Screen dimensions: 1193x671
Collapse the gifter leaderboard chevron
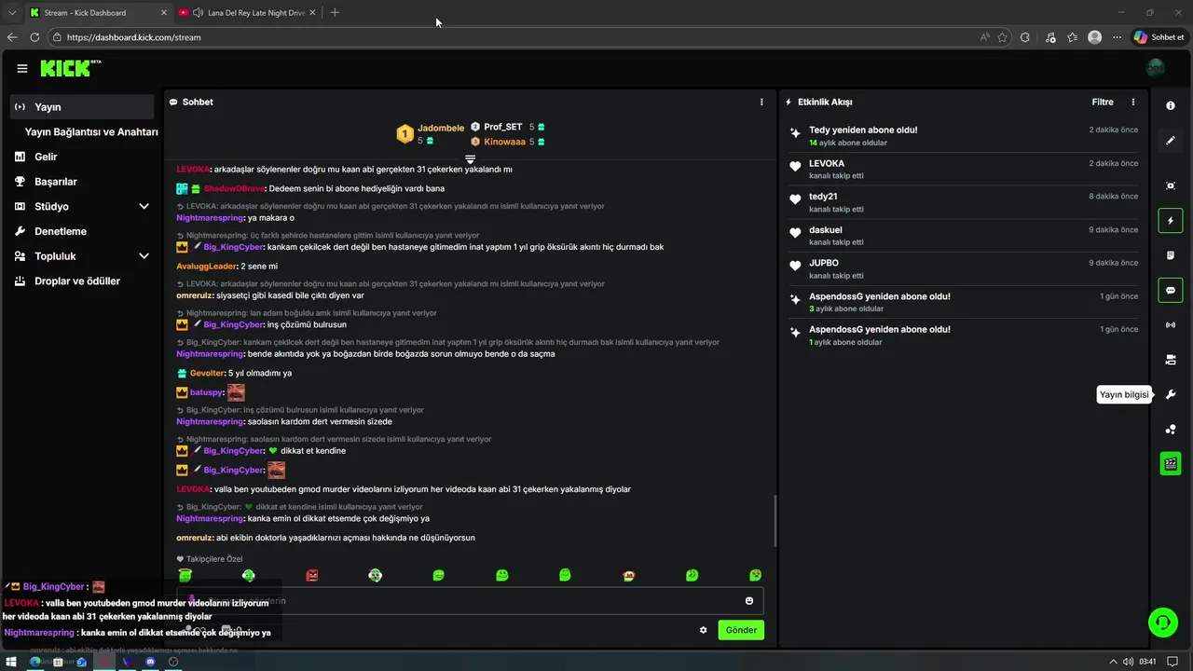(x=471, y=160)
